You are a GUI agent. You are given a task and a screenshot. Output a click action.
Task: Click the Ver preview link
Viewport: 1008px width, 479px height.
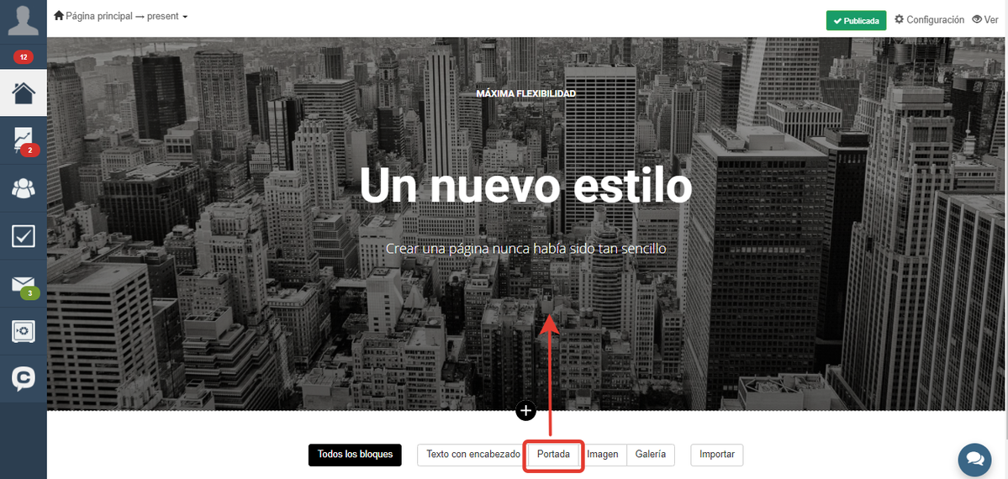point(984,19)
